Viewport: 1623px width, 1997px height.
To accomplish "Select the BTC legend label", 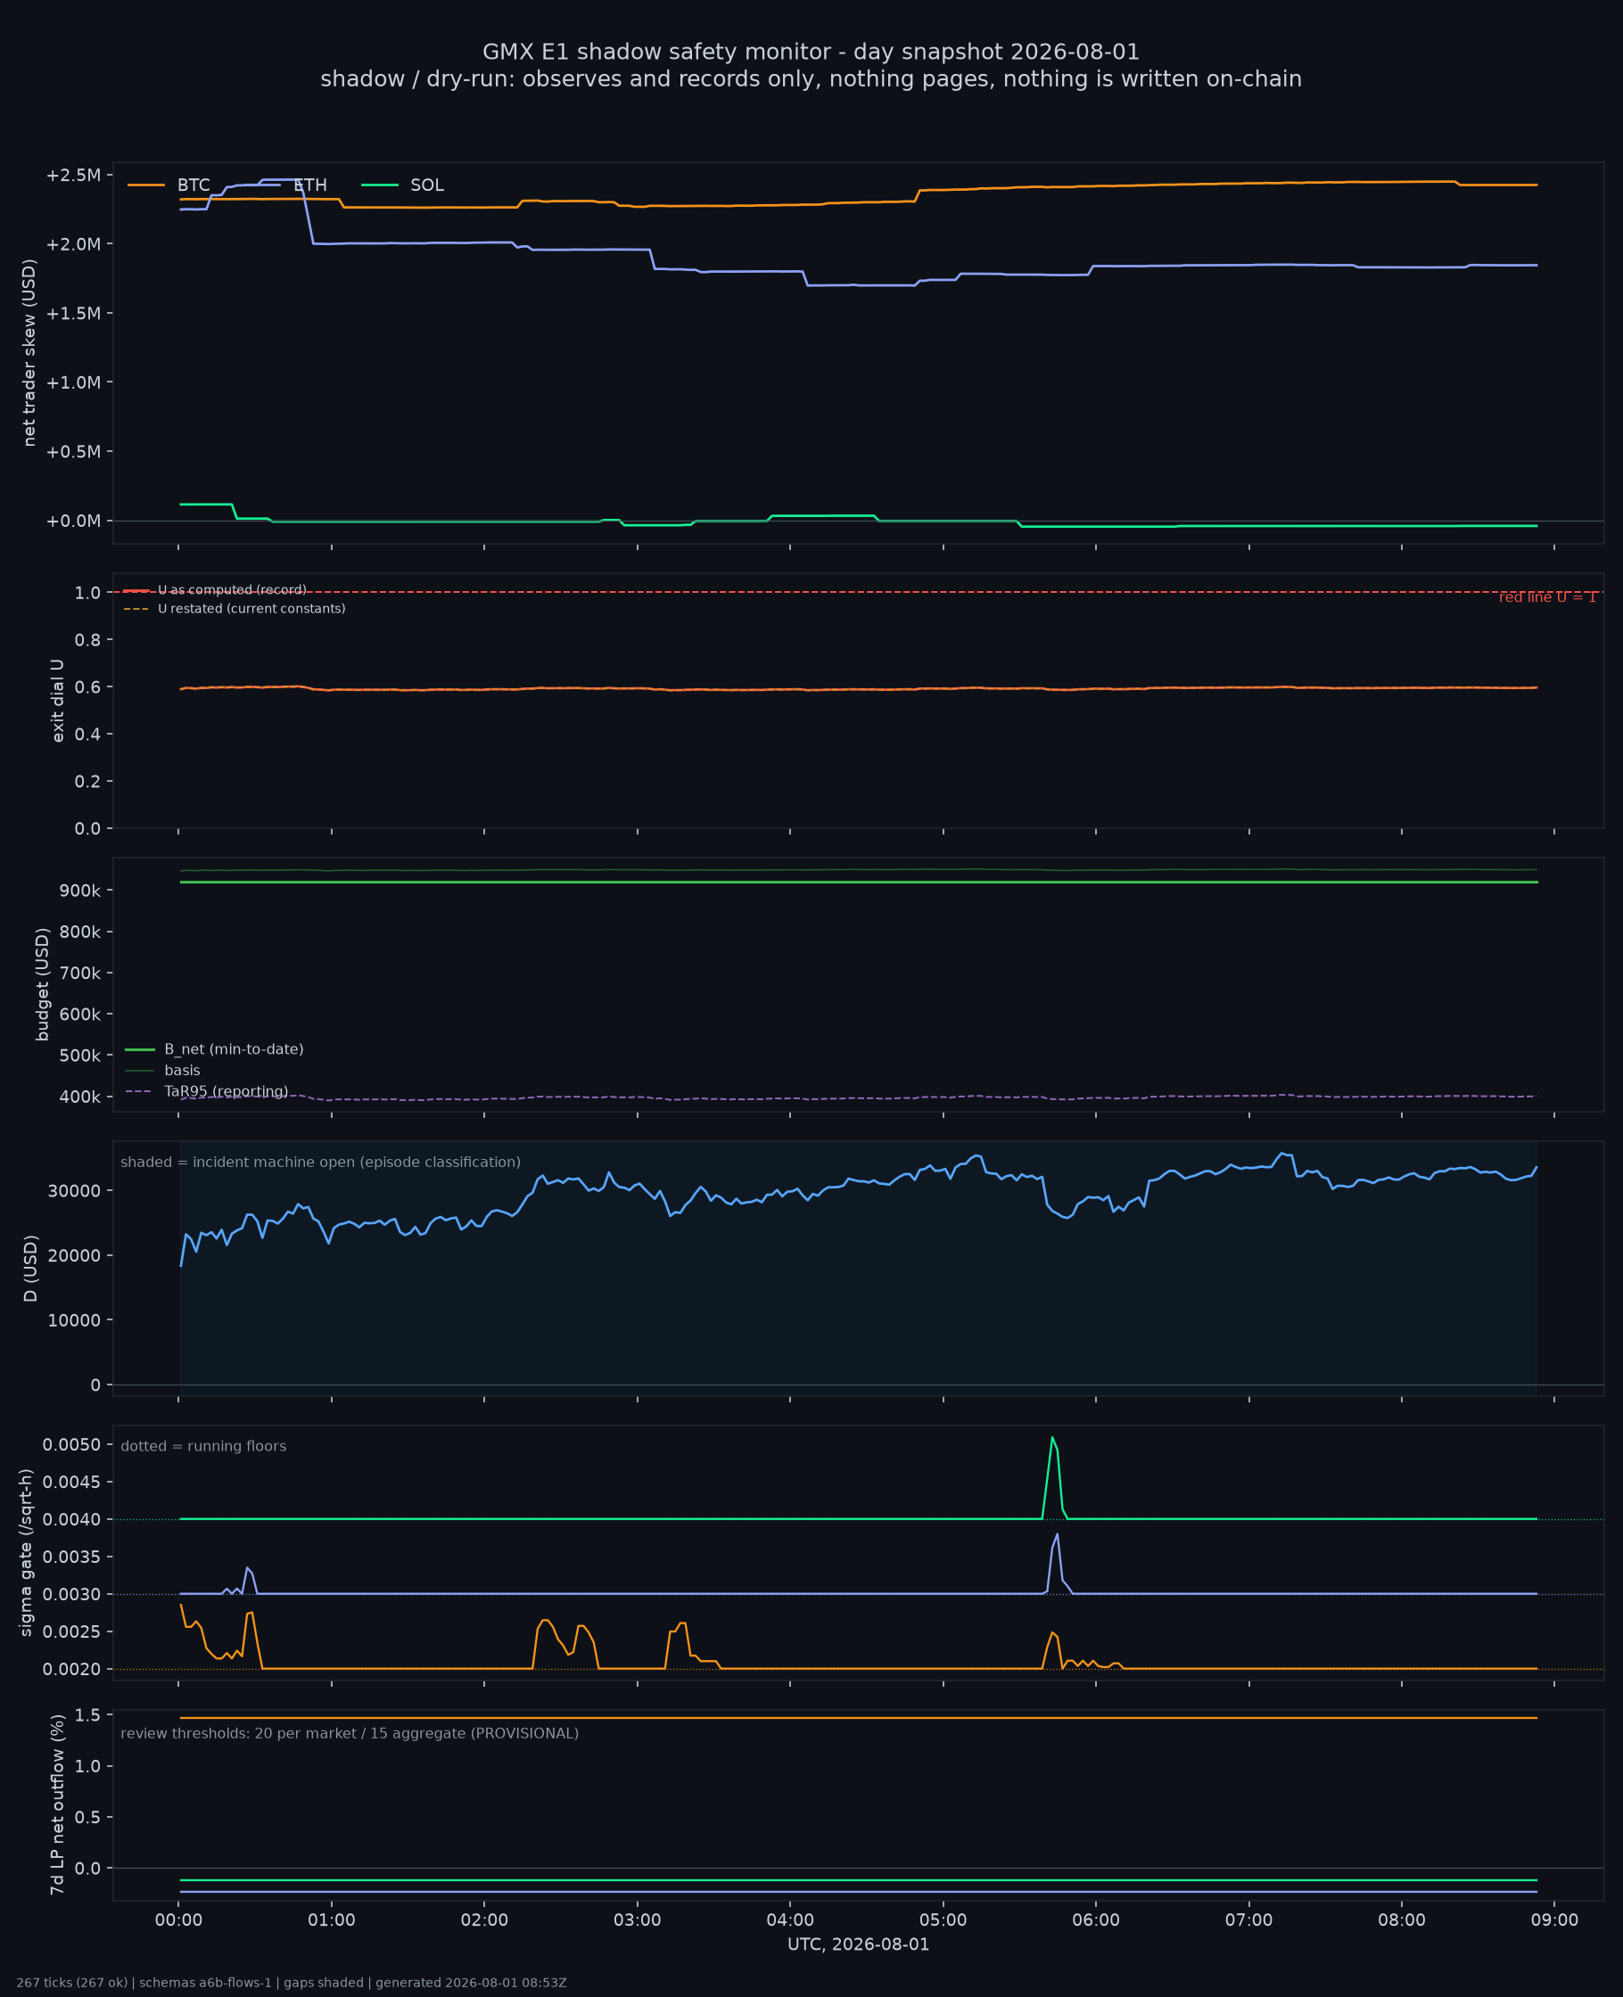I will point(194,185).
